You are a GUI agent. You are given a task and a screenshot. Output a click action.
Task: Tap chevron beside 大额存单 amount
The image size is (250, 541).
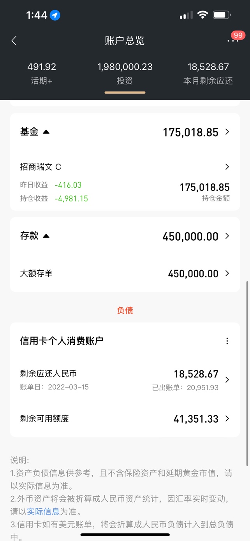coord(227,273)
